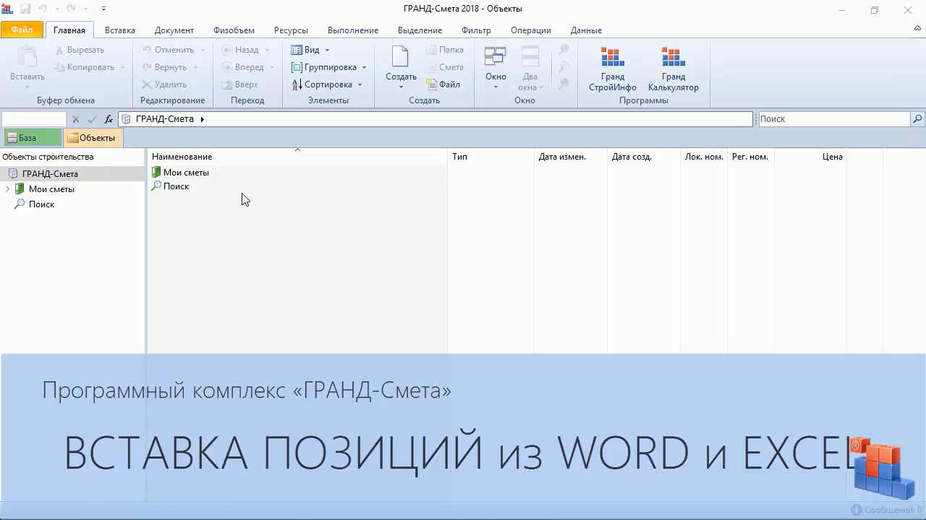The height and width of the screenshot is (520, 926).
Task: Click the Смета create estimate button
Action: click(444, 67)
